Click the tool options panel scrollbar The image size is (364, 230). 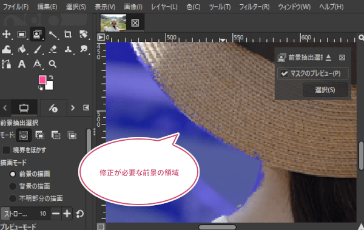coord(89,141)
